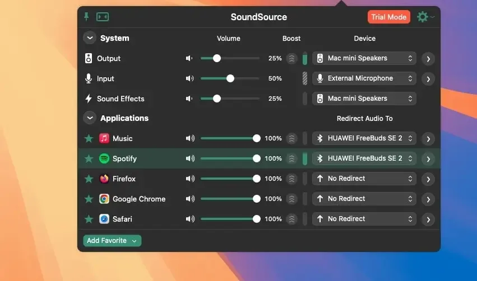Viewport: 477px width, 281px height.
Task: Unfavorite Safari using its star
Action: coord(89,219)
